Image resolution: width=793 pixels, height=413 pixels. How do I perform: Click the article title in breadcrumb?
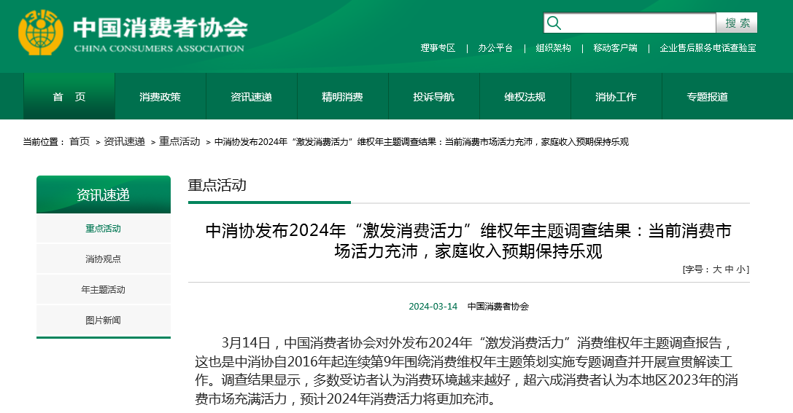click(421, 142)
